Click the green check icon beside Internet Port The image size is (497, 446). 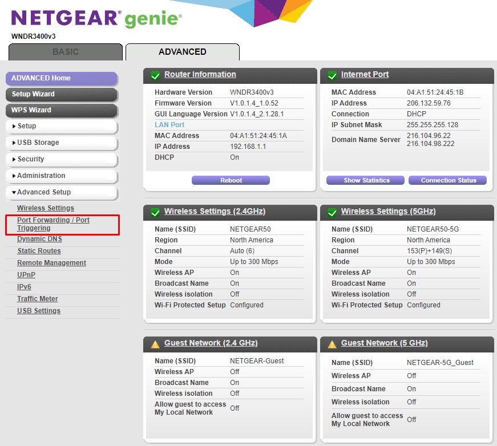pyautogui.click(x=332, y=76)
